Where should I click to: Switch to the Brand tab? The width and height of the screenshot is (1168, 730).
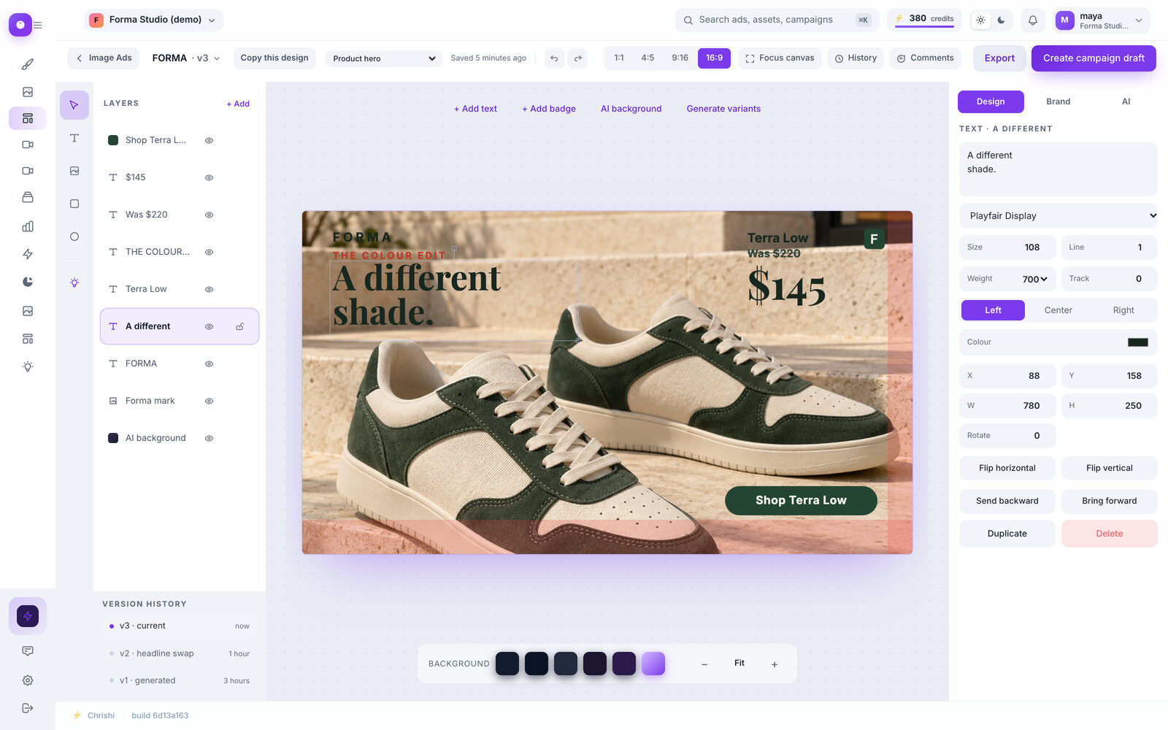click(x=1058, y=101)
